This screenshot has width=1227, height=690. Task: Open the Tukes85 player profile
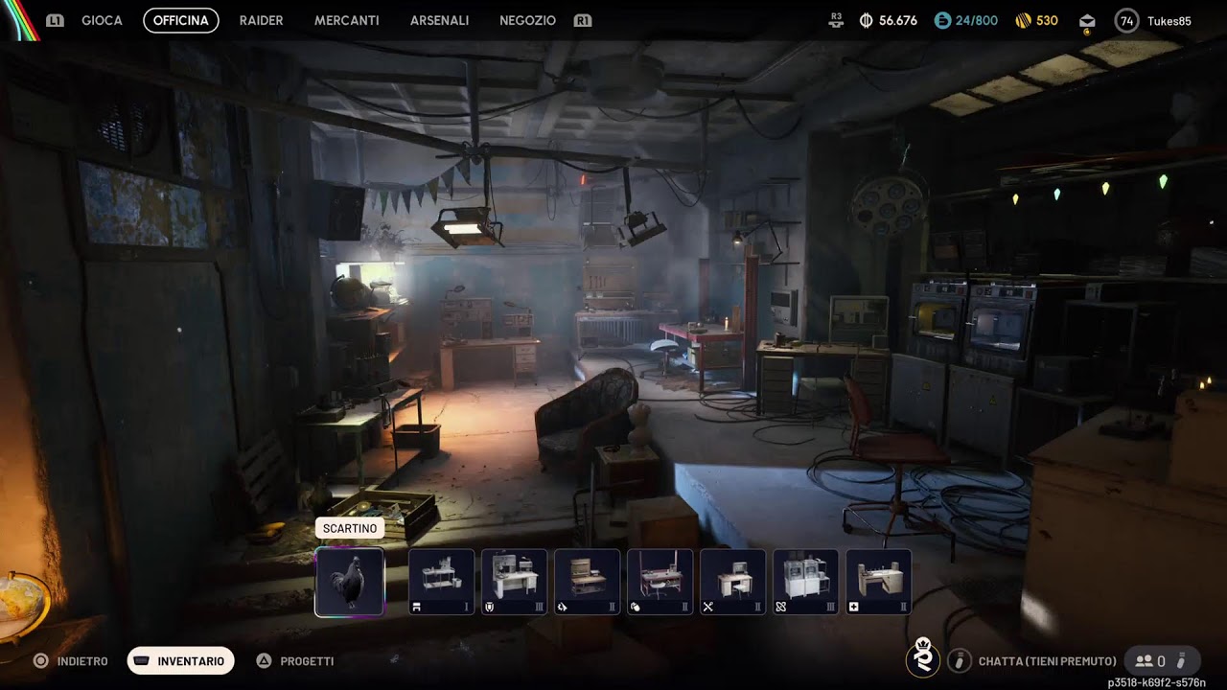1169,20
